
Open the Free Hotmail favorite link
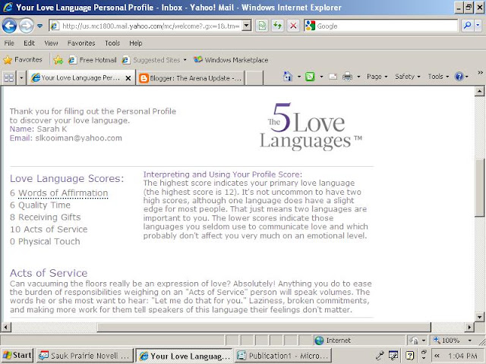pos(93,60)
